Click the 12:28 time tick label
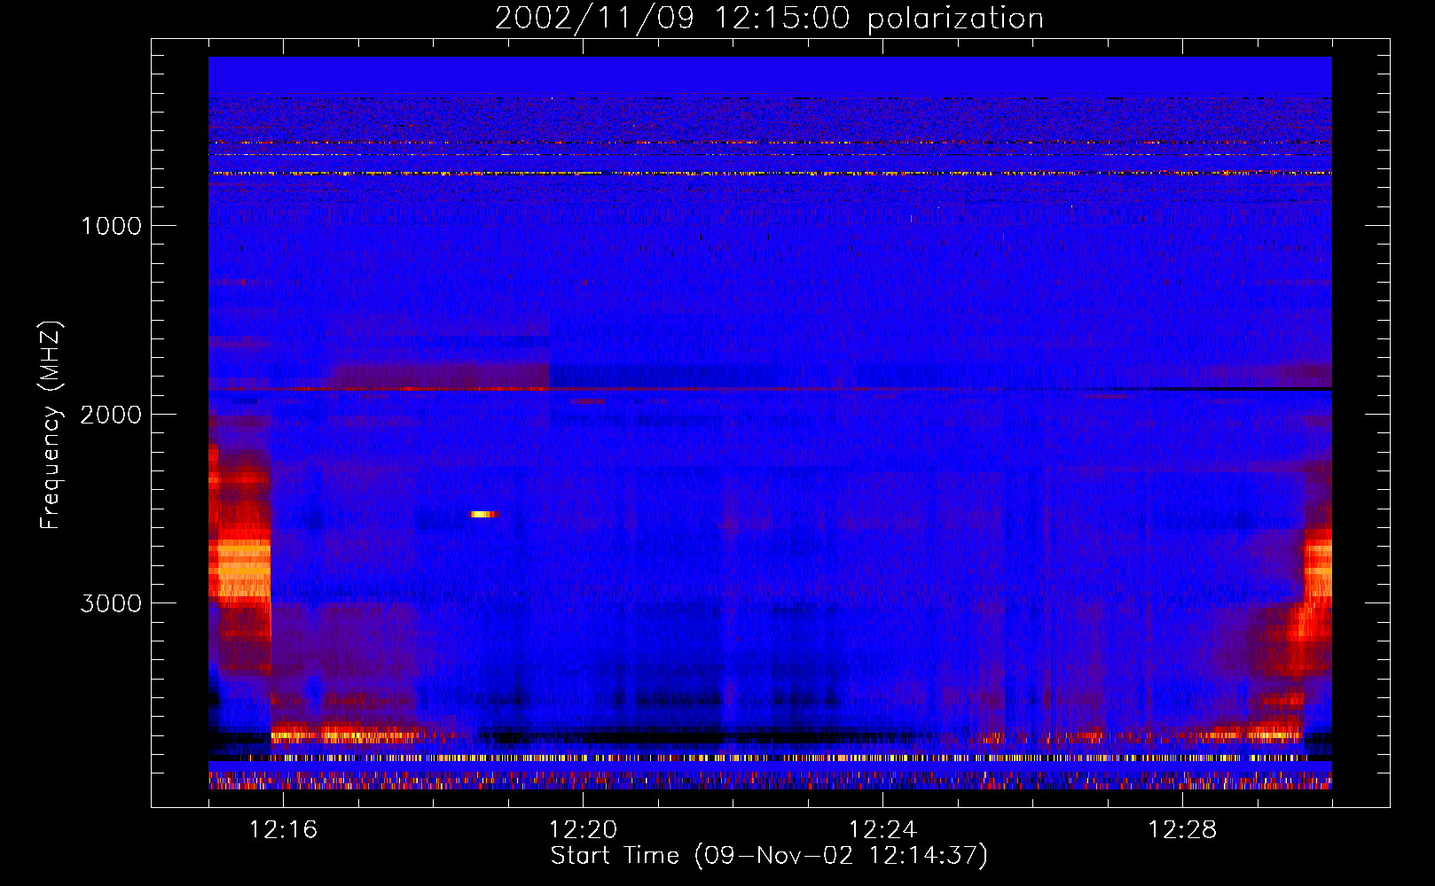Screen dimensions: 1435x886 [x=1182, y=829]
